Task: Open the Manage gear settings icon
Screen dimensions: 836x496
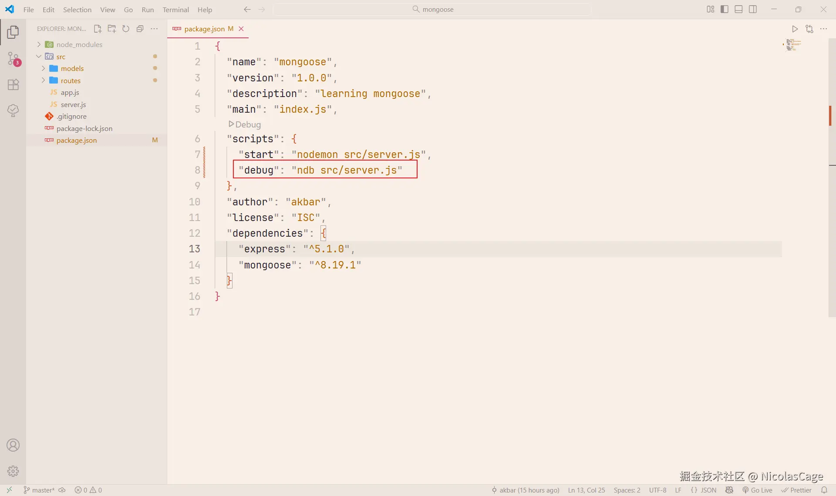Action: pyautogui.click(x=13, y=471)
